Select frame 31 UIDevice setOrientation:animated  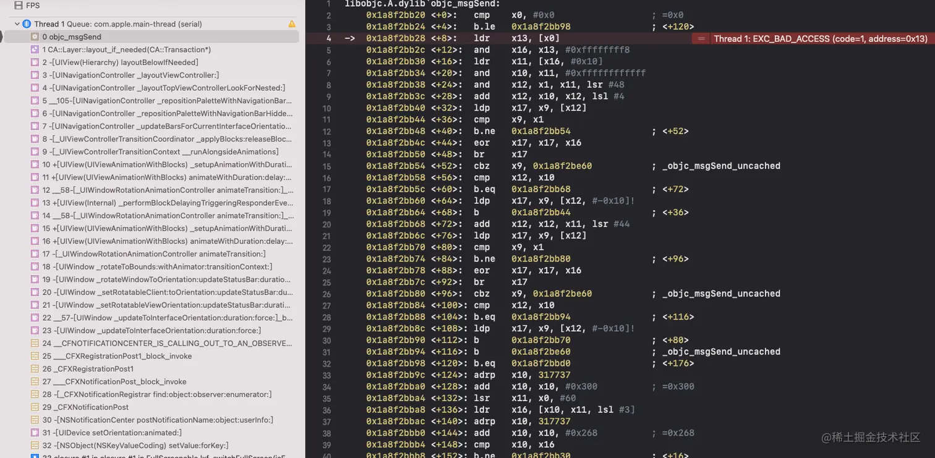click(x=152, y=433)
